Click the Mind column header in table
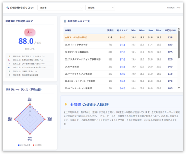This screenshot has width=186, height=154. (x=158, y=30)
